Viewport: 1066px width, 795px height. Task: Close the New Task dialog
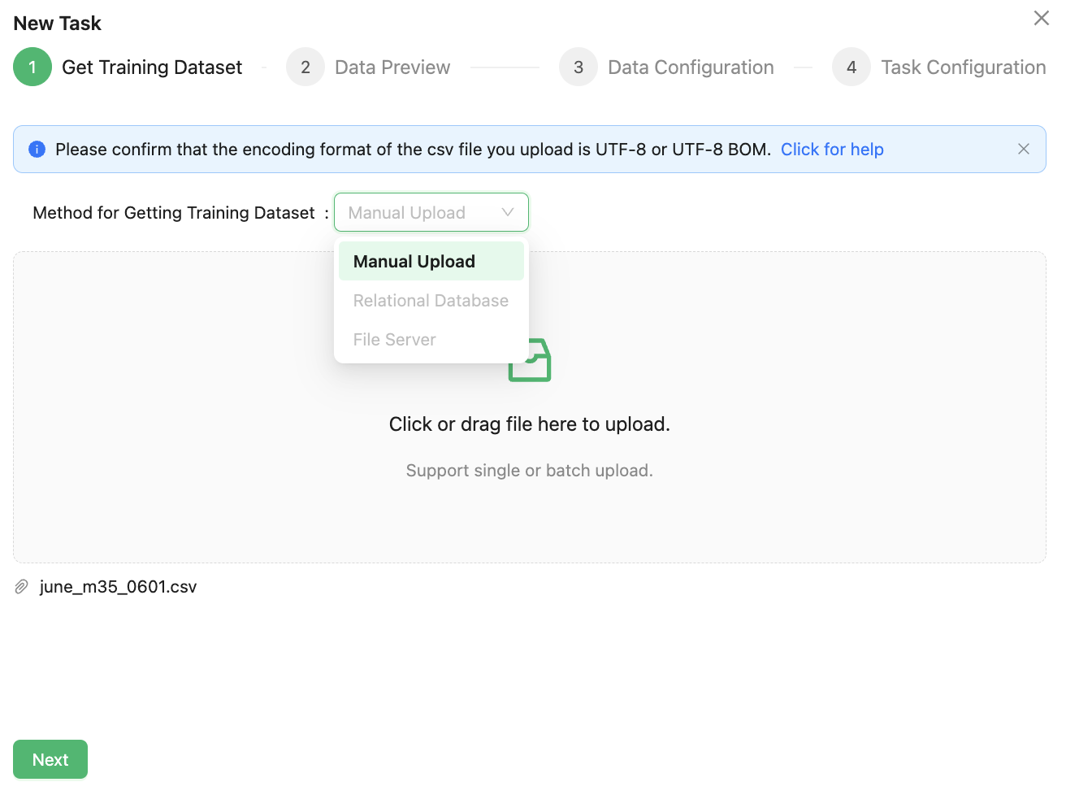[1041, 18]
